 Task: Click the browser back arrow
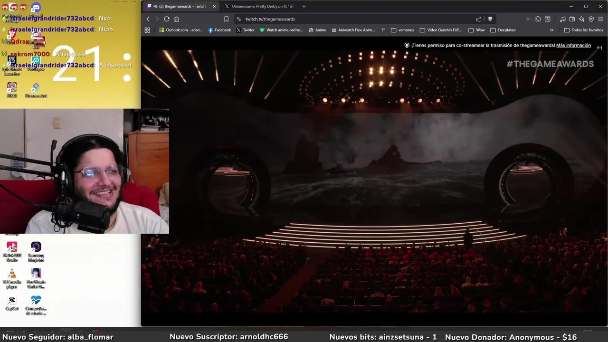148,19
